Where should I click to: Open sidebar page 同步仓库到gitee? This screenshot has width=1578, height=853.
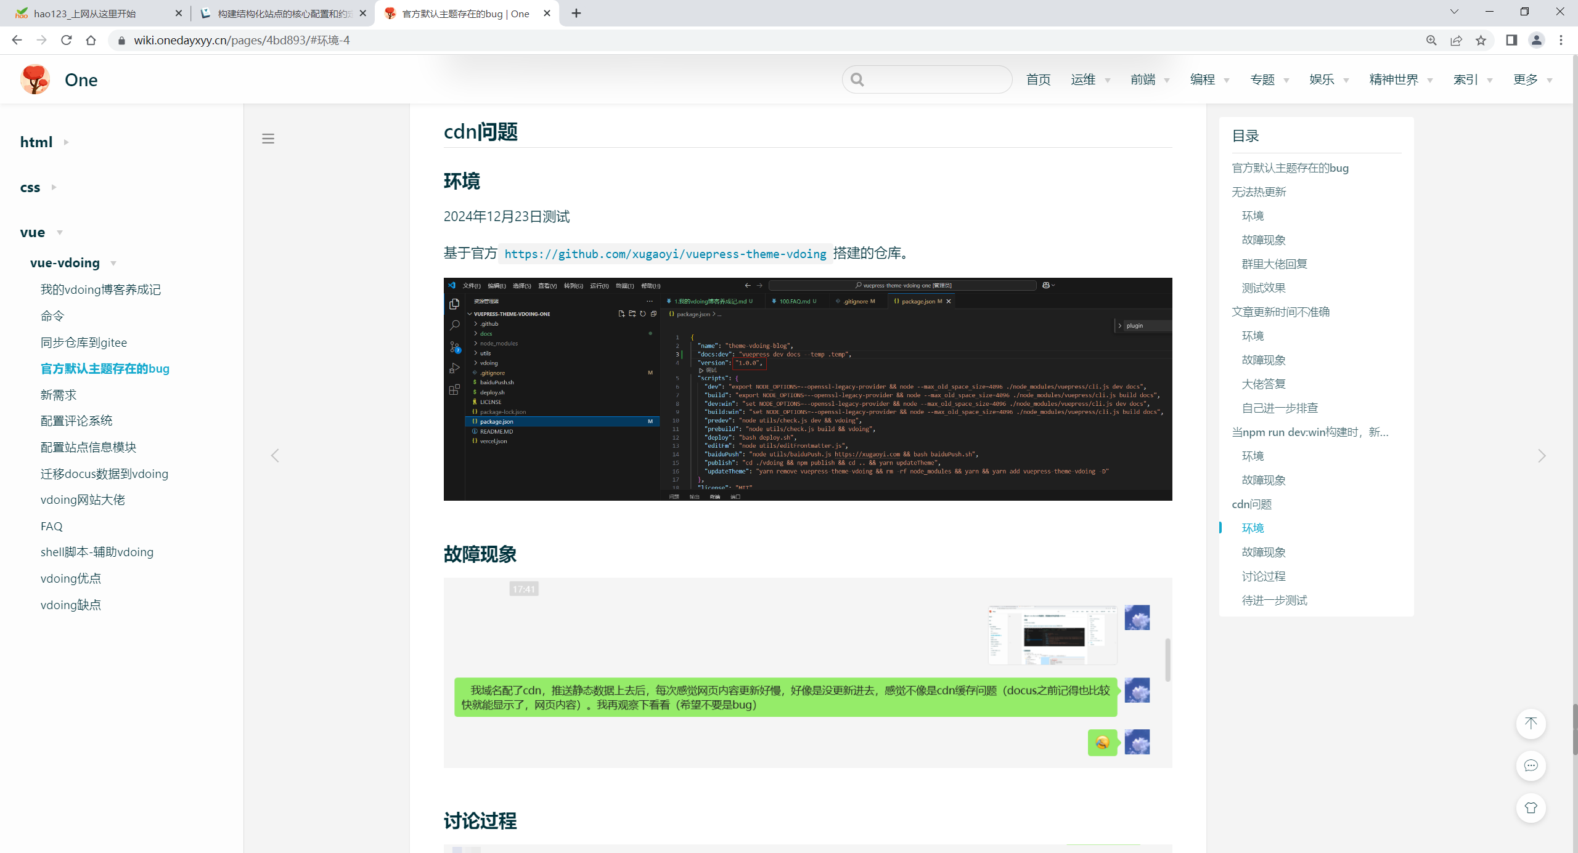[x=84, y=342]
